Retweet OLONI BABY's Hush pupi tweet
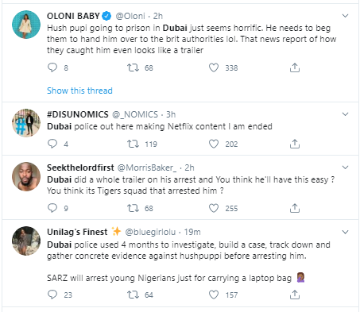Screen dimensions: 360x312 click(133, 67)
